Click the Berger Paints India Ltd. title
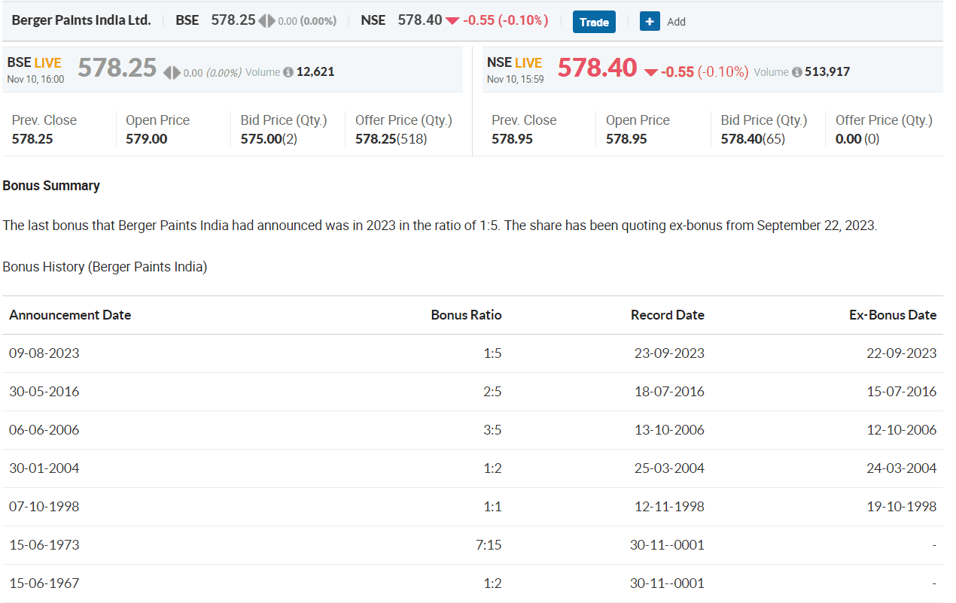This screenshot has height=603, width=956. [x=81, y=20]
